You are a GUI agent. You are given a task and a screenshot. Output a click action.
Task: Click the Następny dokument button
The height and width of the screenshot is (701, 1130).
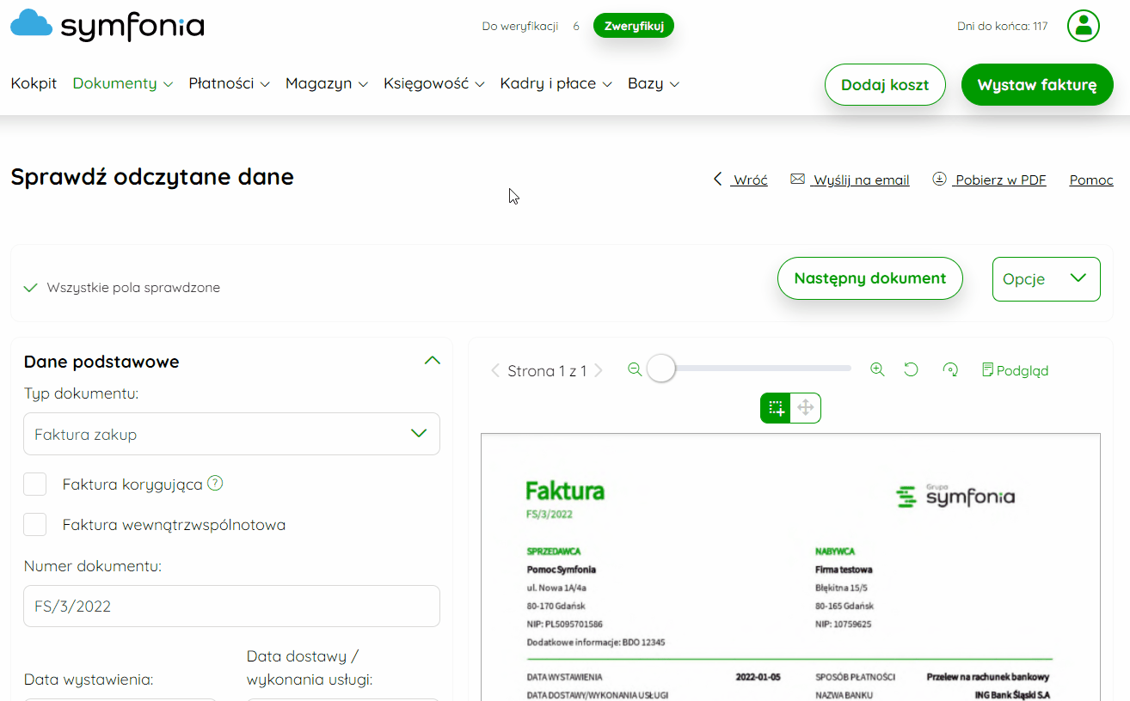(x=869, y=278)
